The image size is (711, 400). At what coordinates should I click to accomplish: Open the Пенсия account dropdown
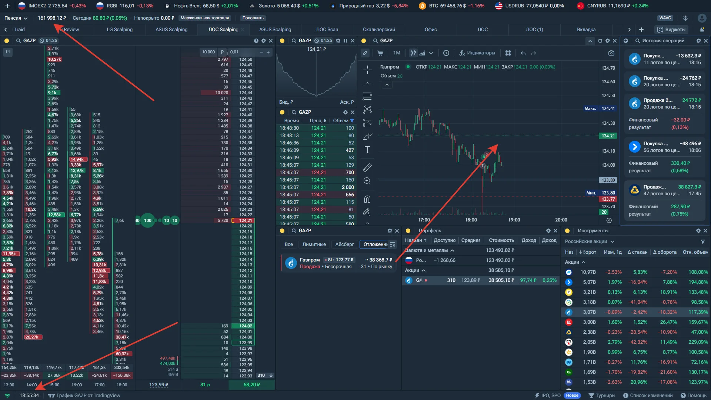(16, 18)
